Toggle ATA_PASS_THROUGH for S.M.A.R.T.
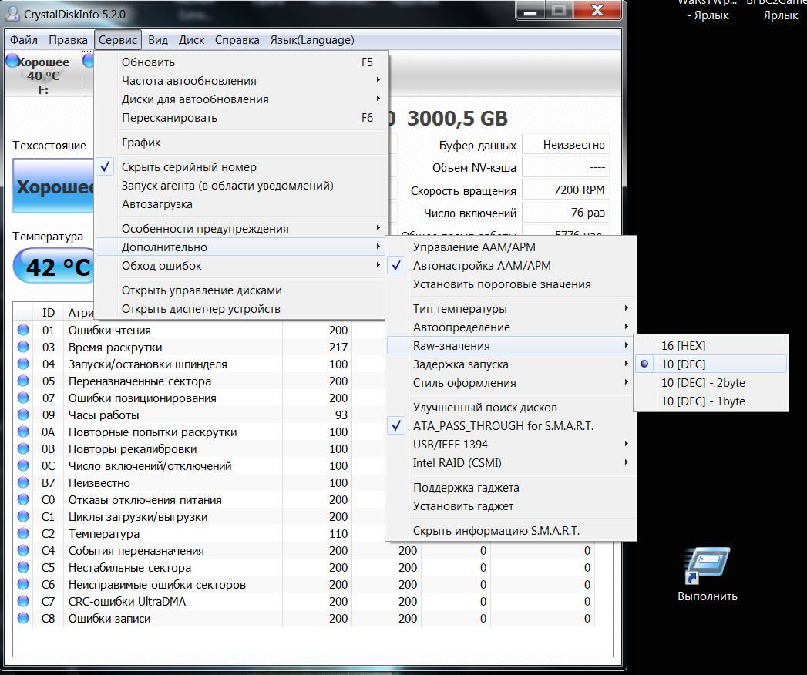The height and width of the screenshot is (675, 807). 510,426
